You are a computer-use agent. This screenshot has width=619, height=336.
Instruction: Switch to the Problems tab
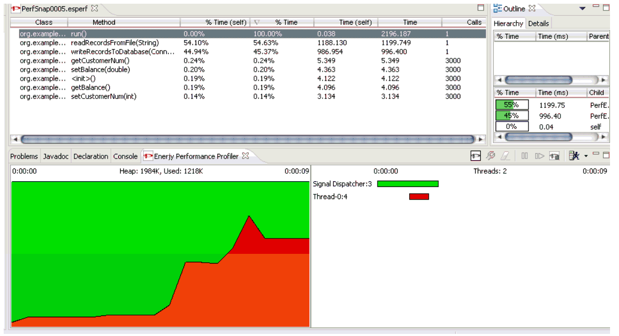pos(24,156)
